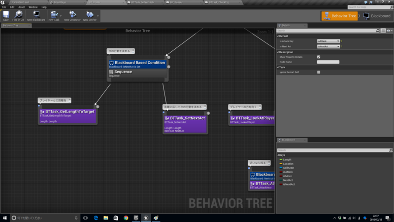Open the Windows Start menu
394x222 pixels.
click(5, 218)
